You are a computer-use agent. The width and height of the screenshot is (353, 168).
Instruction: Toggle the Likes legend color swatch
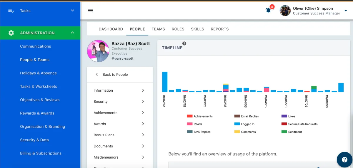(284, 116)
